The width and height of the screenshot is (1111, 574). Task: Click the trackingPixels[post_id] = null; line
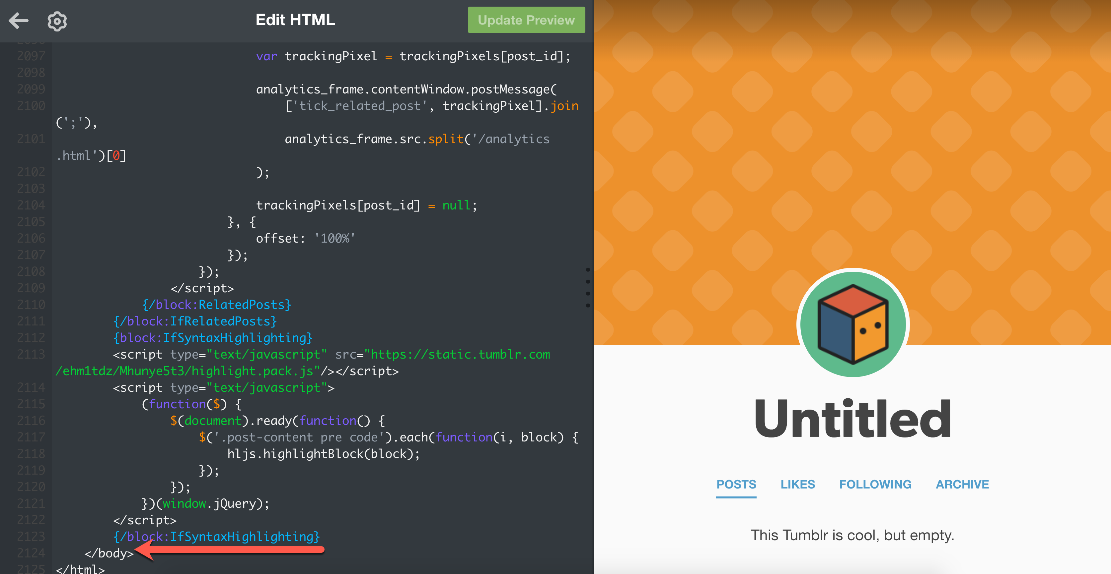[367, 205]
